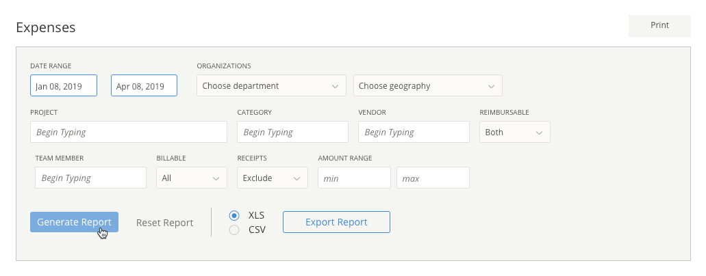The height and width of the screenshot is (276, 706).
Task: Click the AMOUNT RANGE label
Action: [345, 158]
